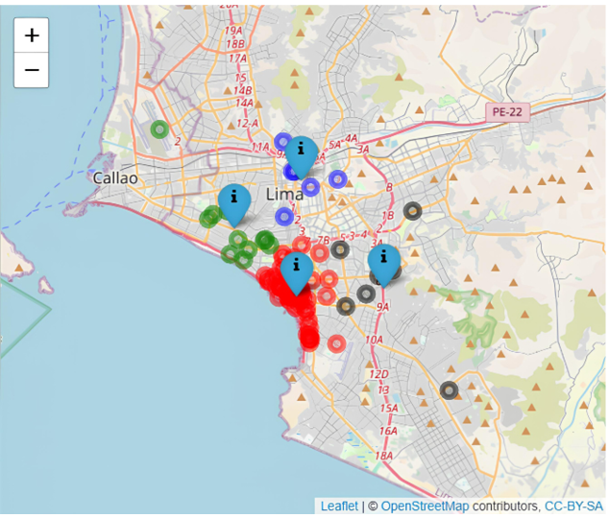Select the northernmost blue circle marker

(x=282, y=141)
